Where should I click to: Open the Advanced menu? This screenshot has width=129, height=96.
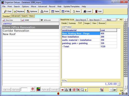pyautogui.click(x=43, y=6)
